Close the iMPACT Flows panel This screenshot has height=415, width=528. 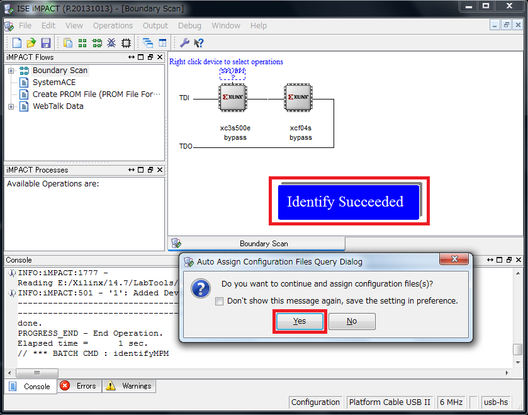160,57
